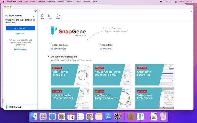
Task: Open Control Center in menu bar
Action: click(x=176, y=2)
